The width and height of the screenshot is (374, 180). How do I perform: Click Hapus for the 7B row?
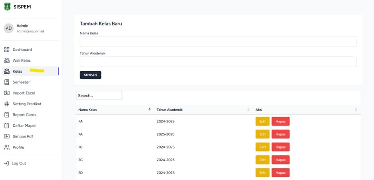click(280, 147)
